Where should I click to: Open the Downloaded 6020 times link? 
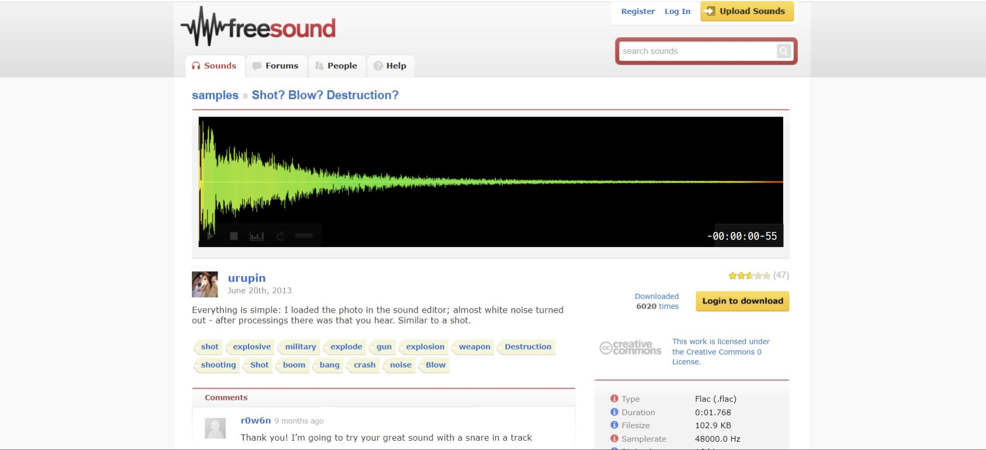point(657,301)
